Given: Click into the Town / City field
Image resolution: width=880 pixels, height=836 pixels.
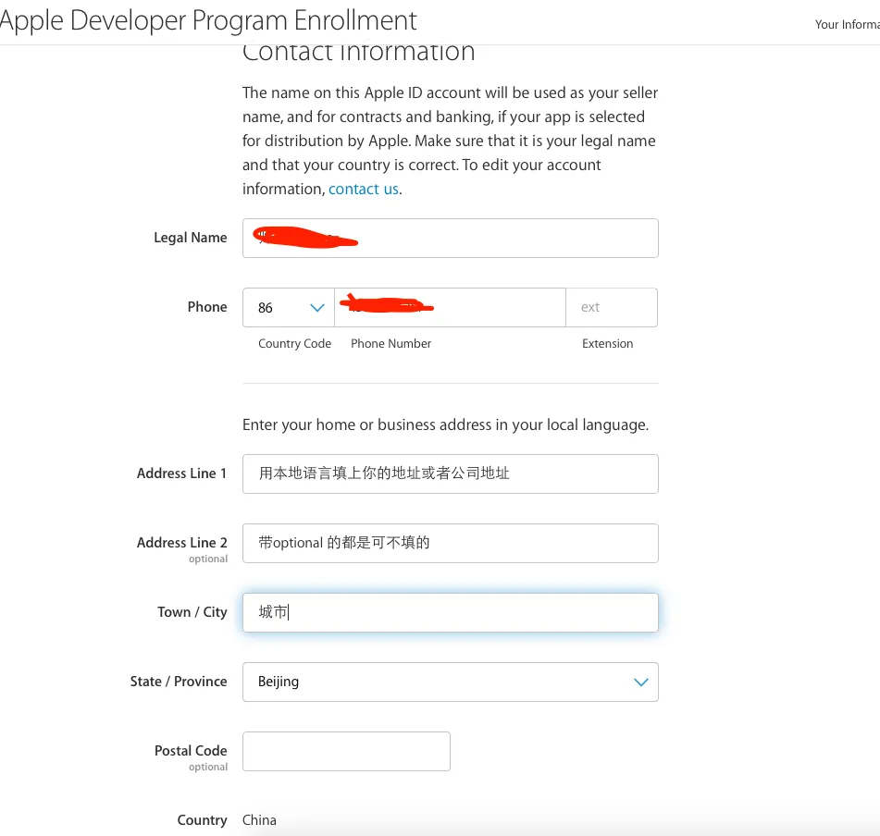Looking at the screenshot, I should tap(450, 613).
